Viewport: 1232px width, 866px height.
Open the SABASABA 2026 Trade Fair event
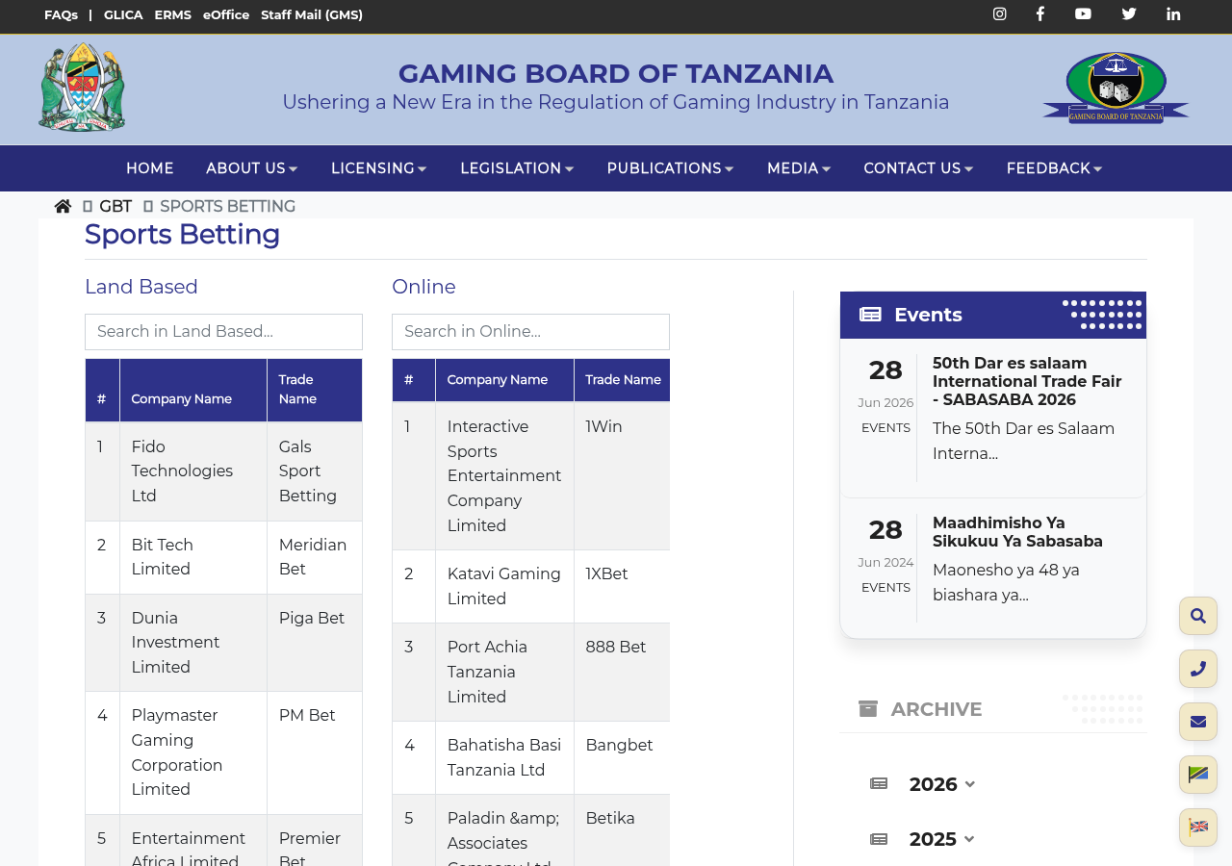(x=1027, y=381)
